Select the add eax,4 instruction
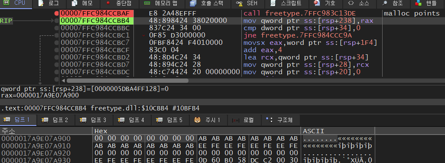 (x=263, y=50)
